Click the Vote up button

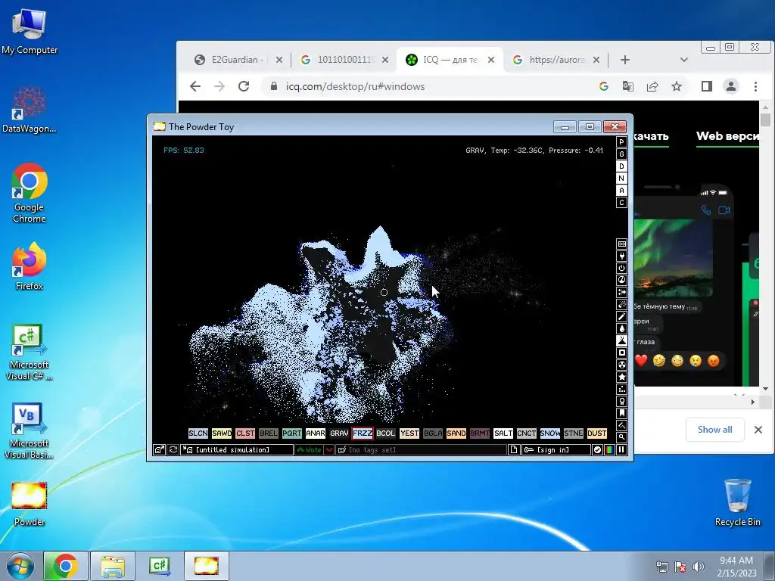[x=310, y=449]
